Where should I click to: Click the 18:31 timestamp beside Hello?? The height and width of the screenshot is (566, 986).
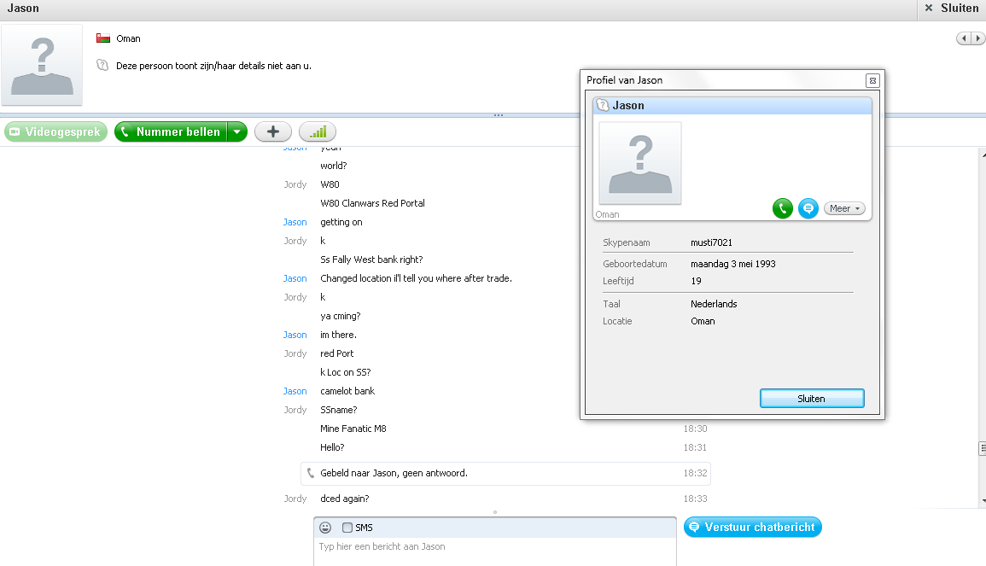point(695,448)
